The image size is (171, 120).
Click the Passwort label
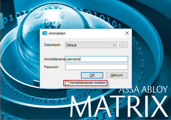point(51,67)
